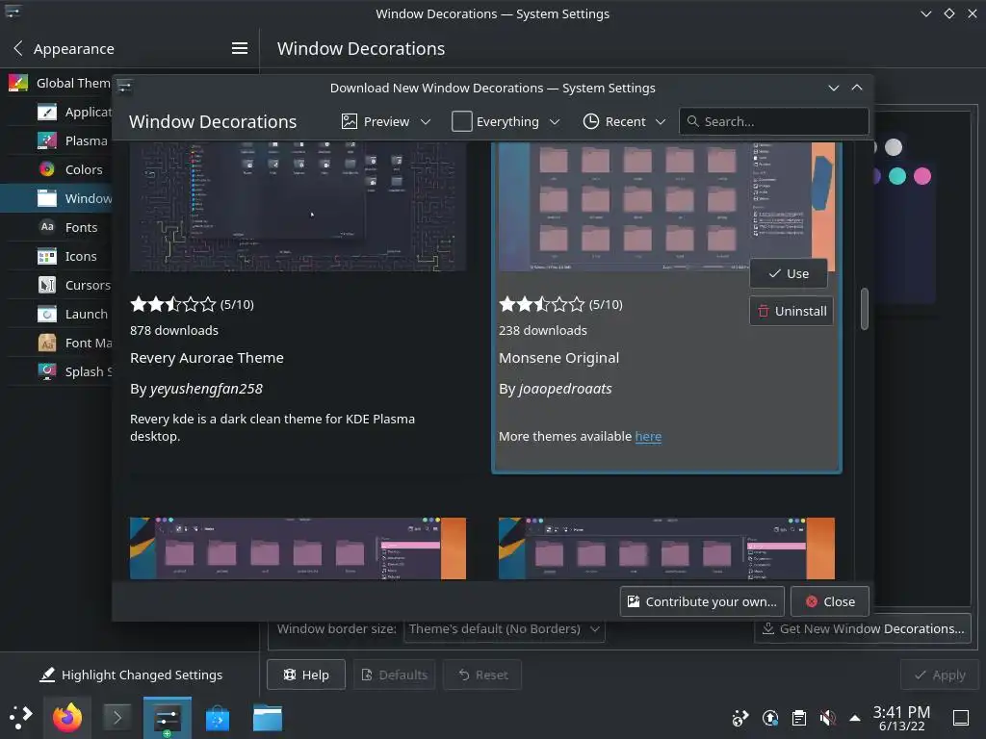The image size is (986, 739).
Task: Open the muted audio volume tray icon
Action: click(827, 718)
